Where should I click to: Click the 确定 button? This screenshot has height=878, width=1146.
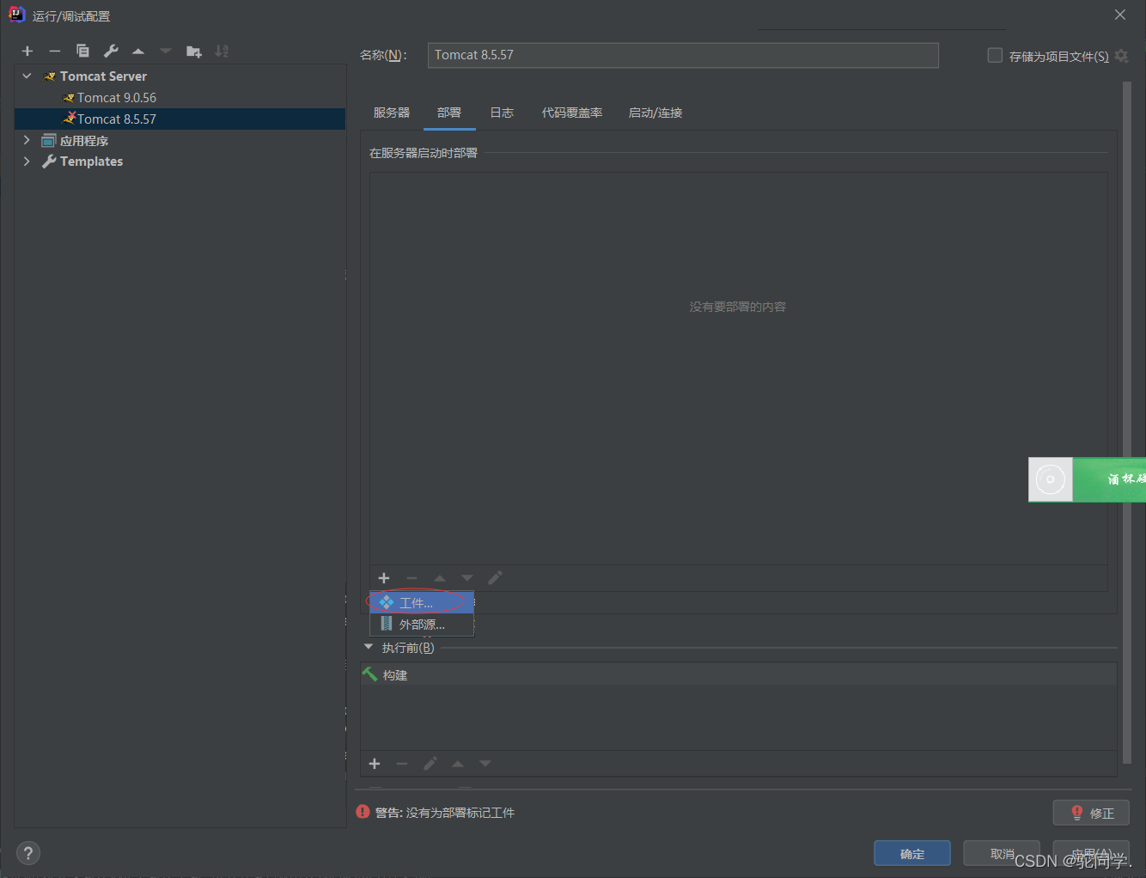pyautogui.click(x=912, y=853)
